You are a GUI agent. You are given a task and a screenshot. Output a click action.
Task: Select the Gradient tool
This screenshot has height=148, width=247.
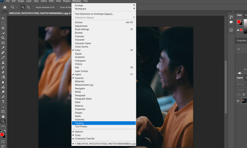click(x=3, y=77)
